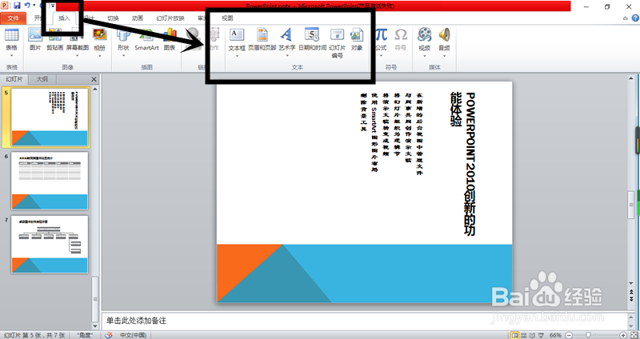Viewport: 640px width, 339px height.
Task: Click the 公式 equation pi icon
Action: click(382, 35)
